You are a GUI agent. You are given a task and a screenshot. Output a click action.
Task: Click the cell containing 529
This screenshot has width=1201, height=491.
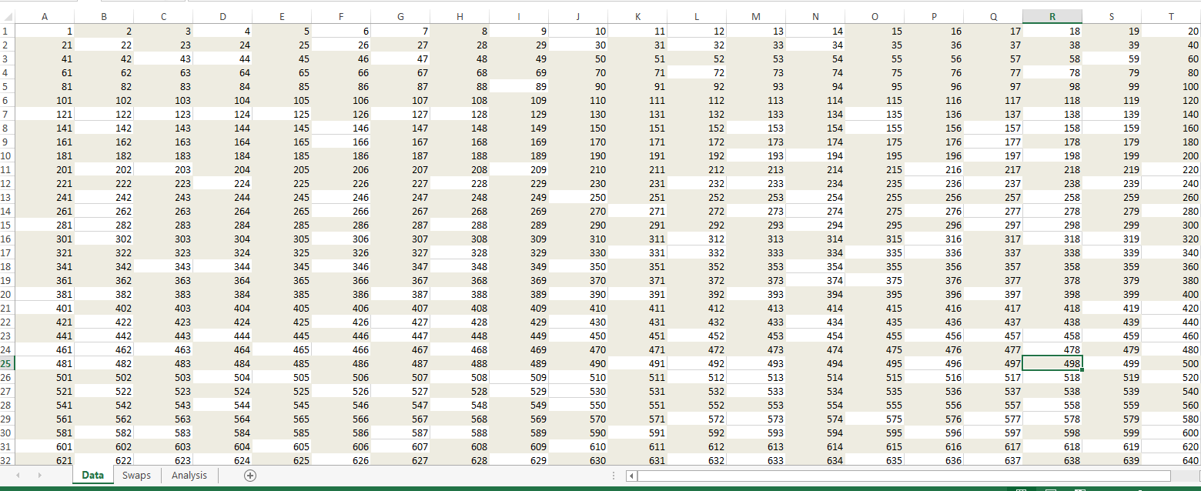click(519, 391)
